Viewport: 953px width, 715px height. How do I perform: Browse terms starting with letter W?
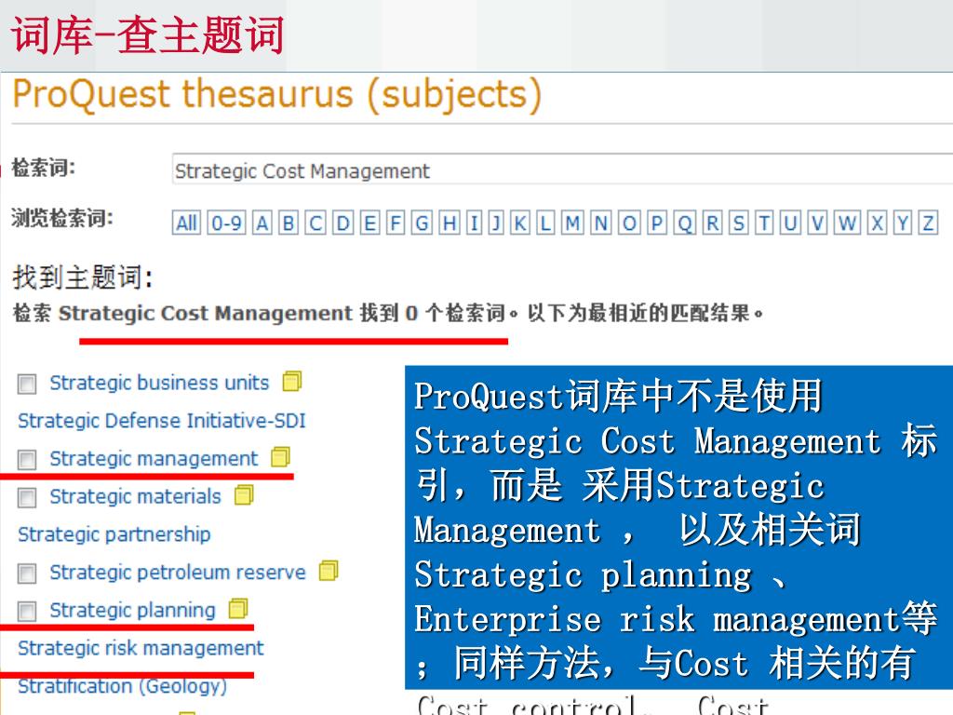(x=847, y=223)
